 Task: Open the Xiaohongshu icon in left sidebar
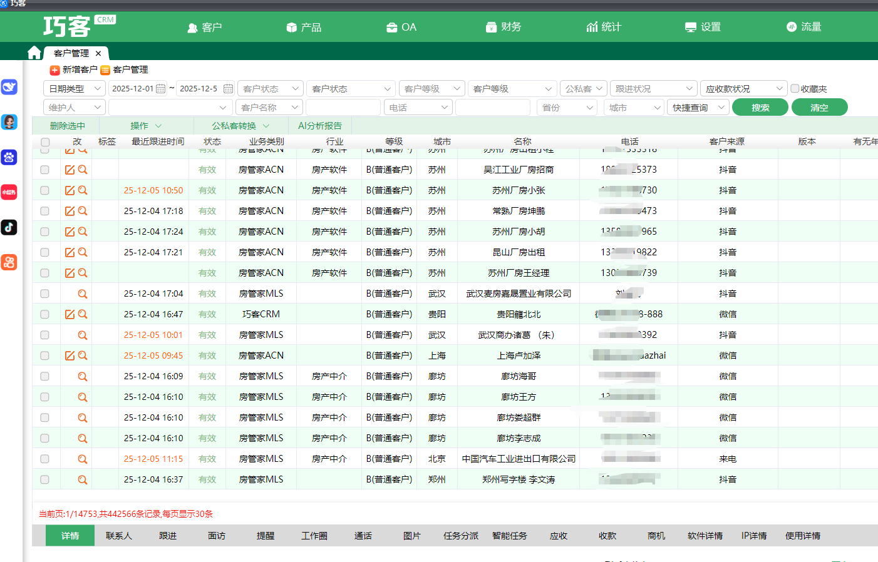(9, 192)
